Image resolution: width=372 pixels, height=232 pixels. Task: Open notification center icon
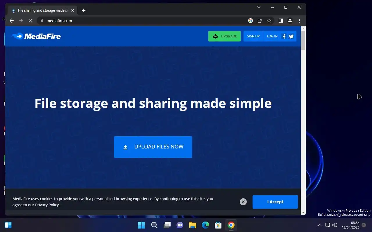(x=364, y=225)
